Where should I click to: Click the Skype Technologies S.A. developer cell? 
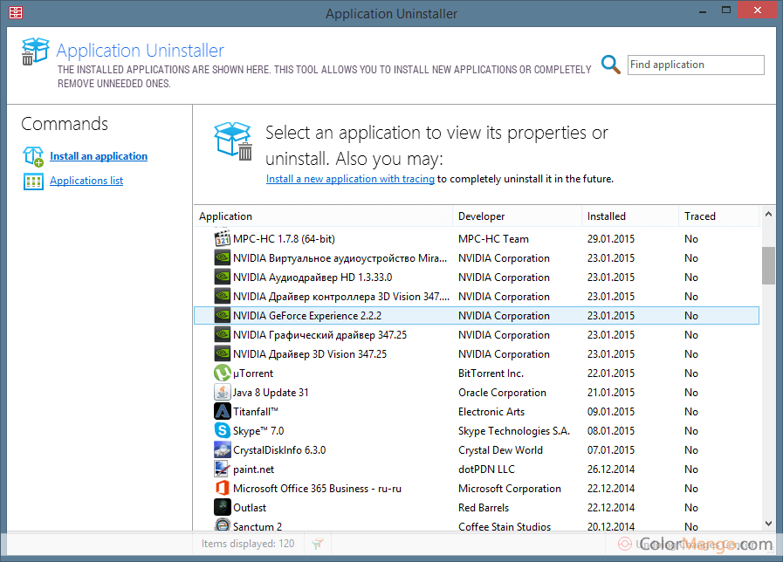coord(514,431)
